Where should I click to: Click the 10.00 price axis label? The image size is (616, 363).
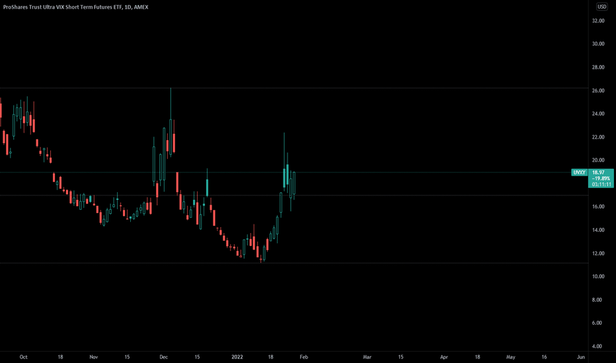click(598, 277)
